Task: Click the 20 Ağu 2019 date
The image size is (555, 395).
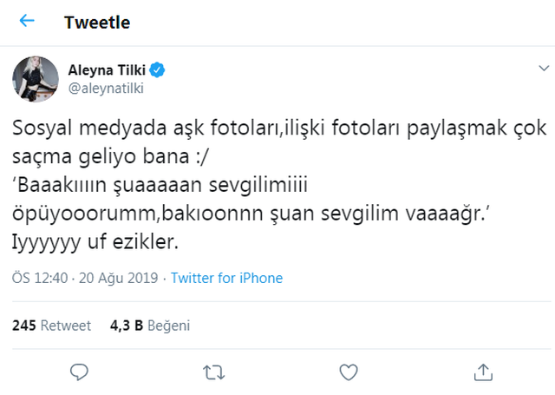Action: coord(120,279)
